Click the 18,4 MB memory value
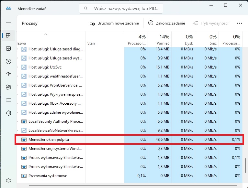The image size is (248, 188). coord(162,49)
